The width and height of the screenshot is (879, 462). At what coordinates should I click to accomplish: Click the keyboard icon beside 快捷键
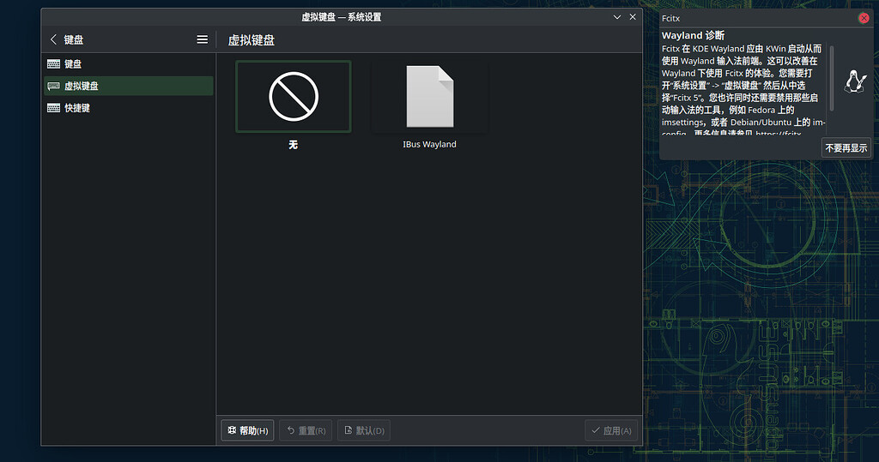[54, 108]
